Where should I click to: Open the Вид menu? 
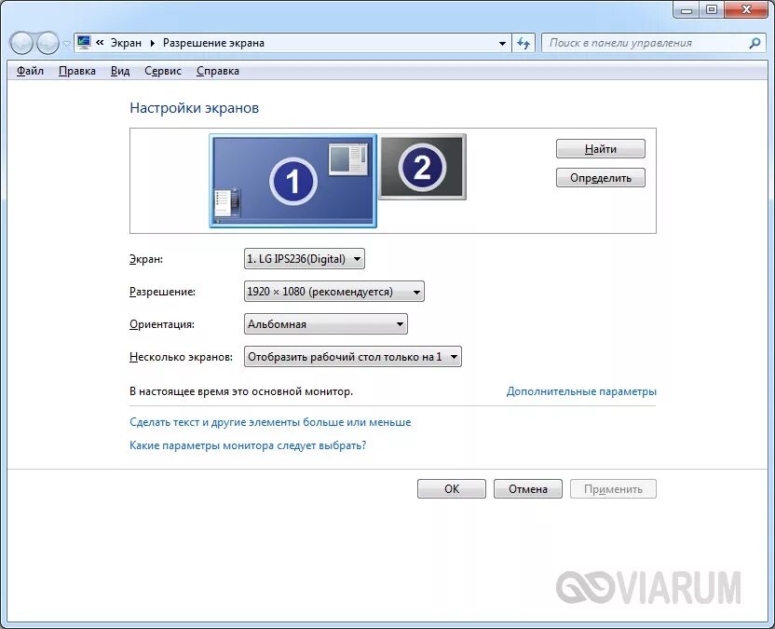click(120, 71)
